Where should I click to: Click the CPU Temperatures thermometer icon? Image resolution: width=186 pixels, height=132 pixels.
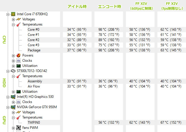point(19,24)
